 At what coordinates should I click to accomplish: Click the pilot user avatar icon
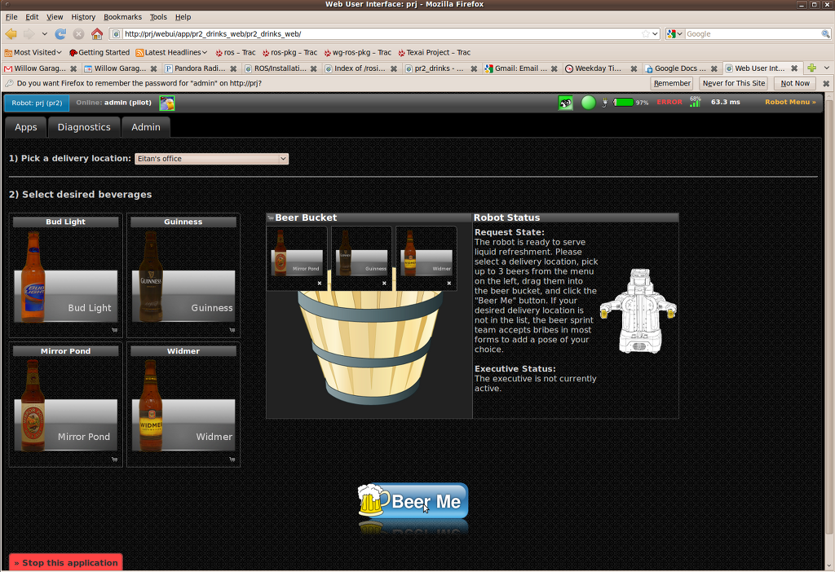click(167, 103)
